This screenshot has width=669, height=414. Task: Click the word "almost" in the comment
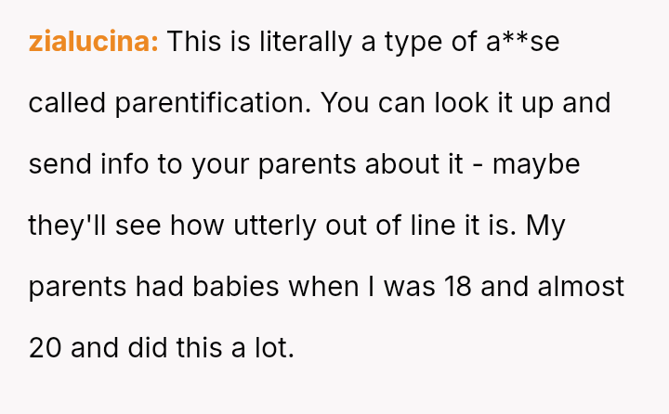coord(580,287)
